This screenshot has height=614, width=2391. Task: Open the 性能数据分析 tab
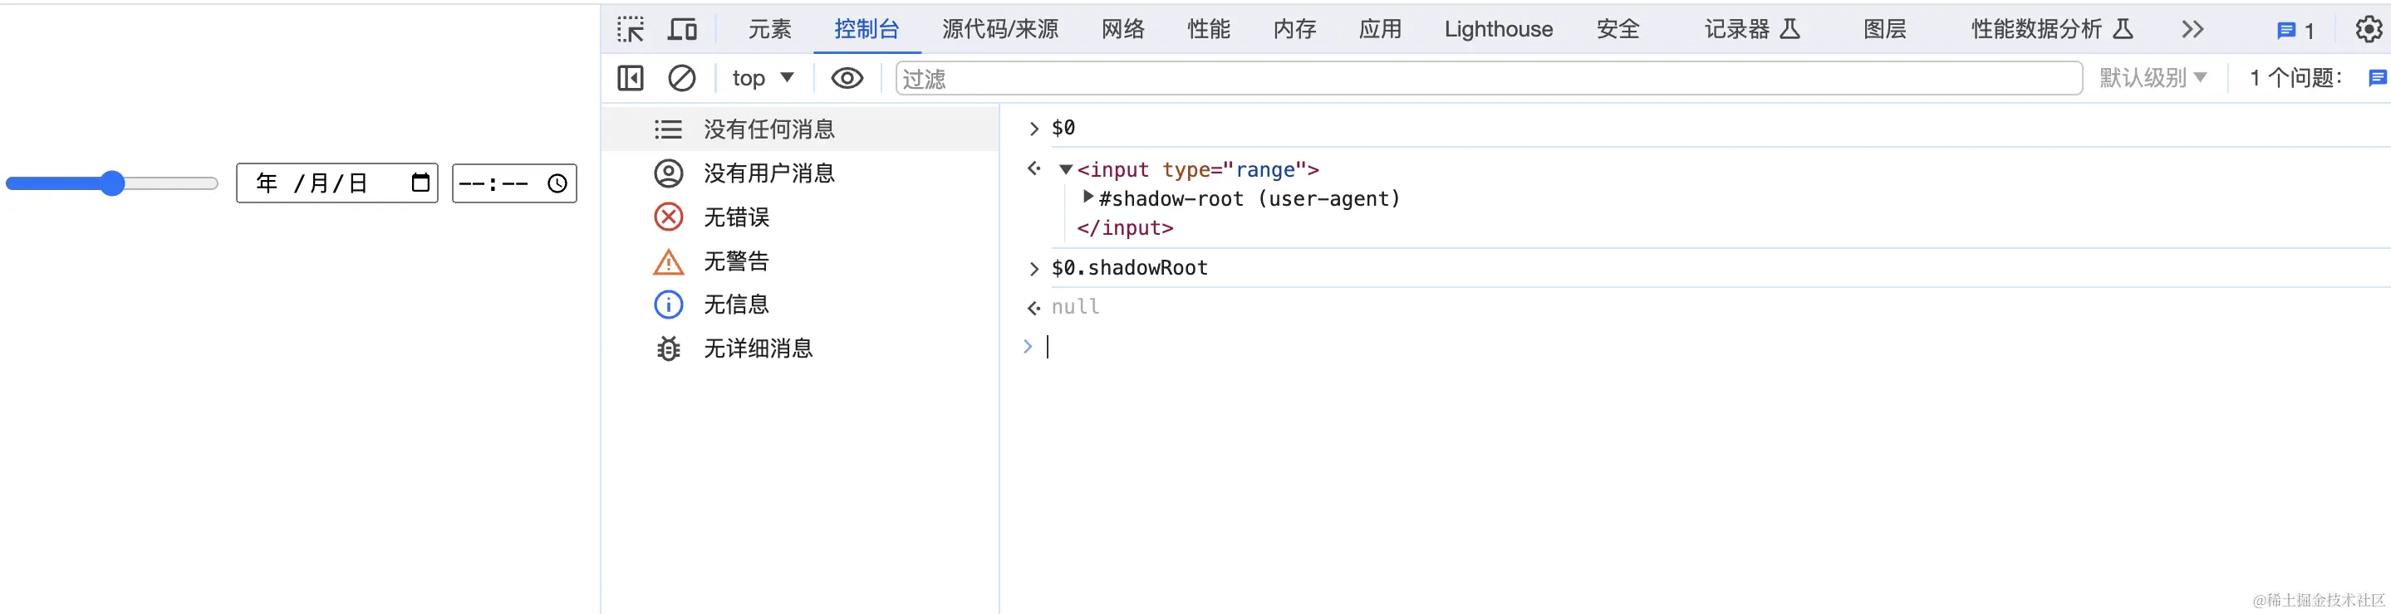(2052, 30)
